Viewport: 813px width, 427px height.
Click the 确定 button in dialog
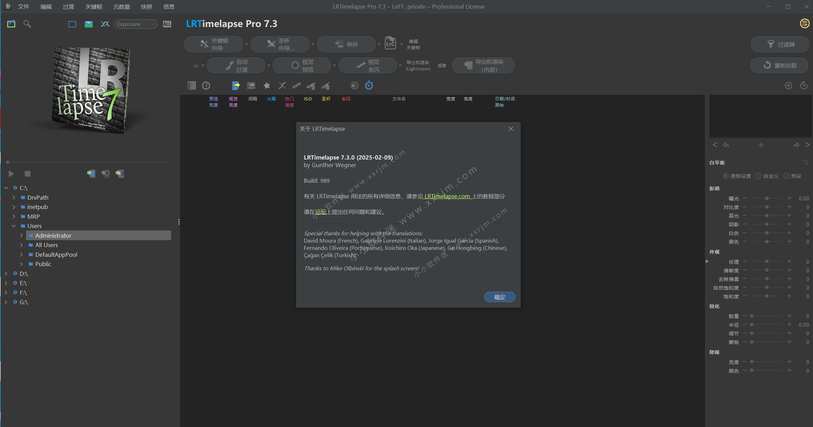tap(499, 297)
